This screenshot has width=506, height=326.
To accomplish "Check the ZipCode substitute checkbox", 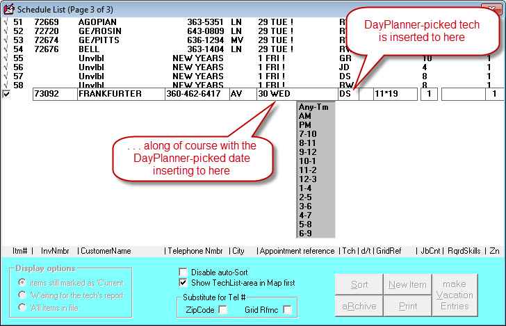I will (x=223, y=309).
